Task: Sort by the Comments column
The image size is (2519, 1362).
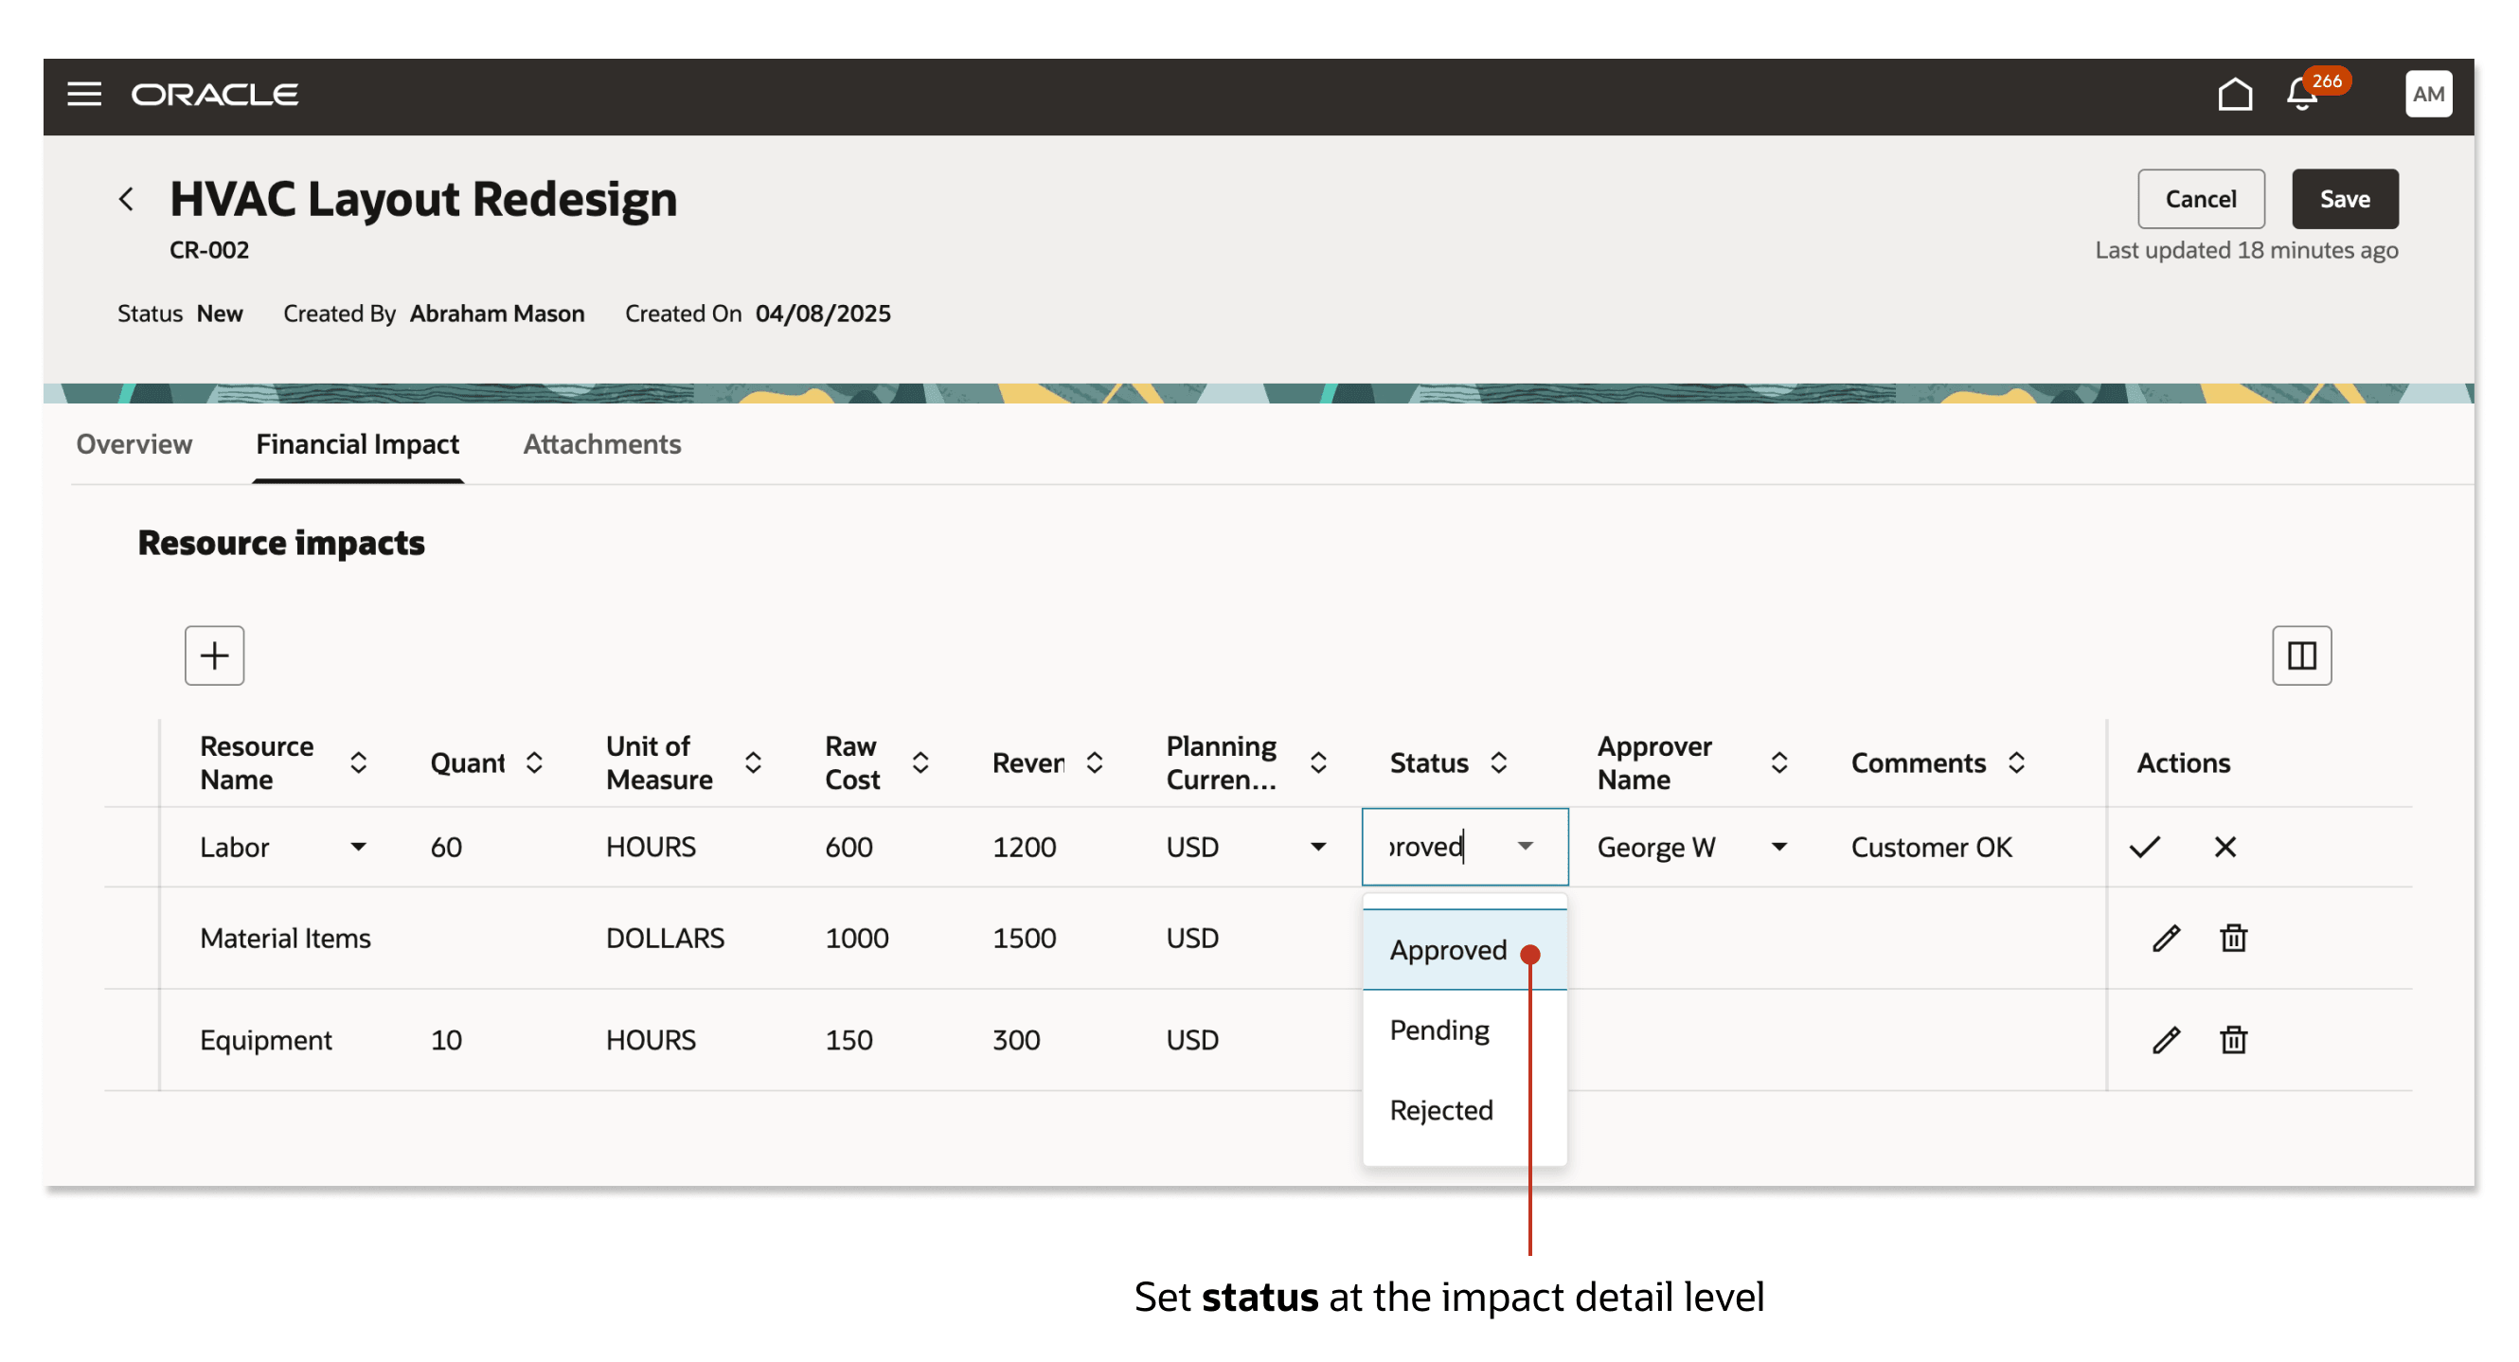Action: (x=2016, y=762)
